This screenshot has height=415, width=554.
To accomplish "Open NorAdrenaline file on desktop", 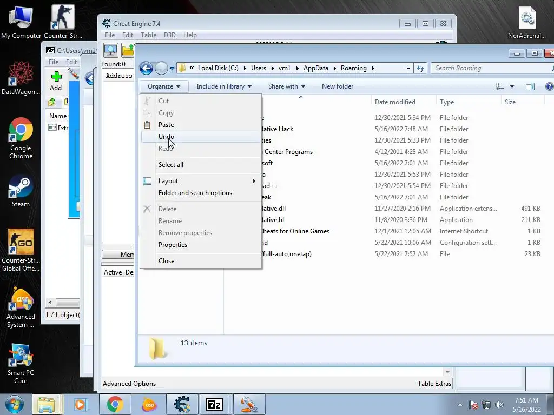I will pos(527,22).
